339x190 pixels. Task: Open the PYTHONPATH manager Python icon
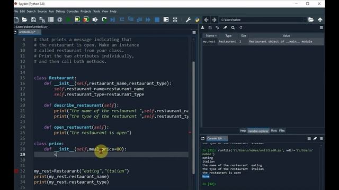197,20
